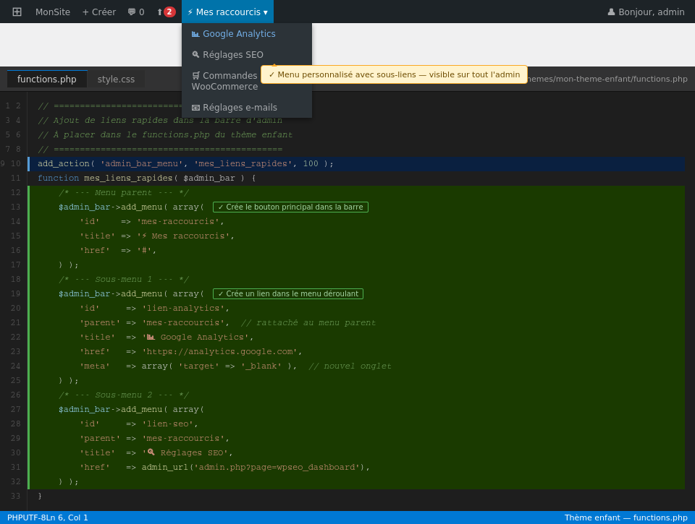Click the 'href' => '#' code line
The width and height of the screenshot is (695, 524).
point(118,251)
